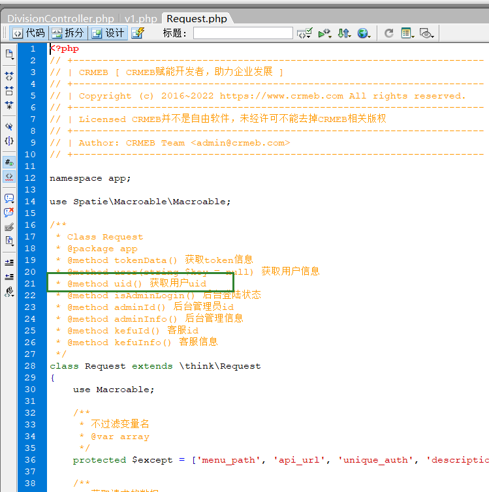Click the '@package app' comment line
Screen dimensions: 489x492
click(x=97, y=249)
